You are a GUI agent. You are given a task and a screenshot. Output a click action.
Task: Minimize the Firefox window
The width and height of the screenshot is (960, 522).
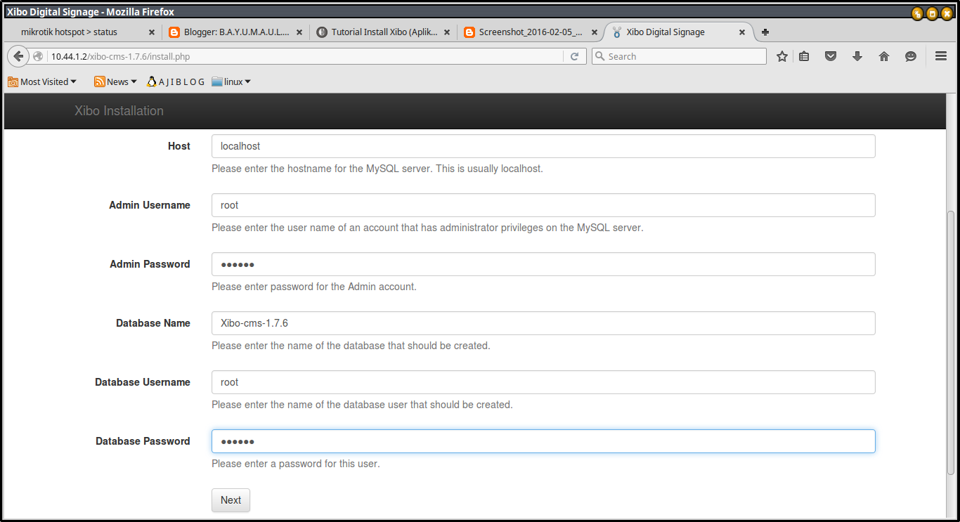917,13
